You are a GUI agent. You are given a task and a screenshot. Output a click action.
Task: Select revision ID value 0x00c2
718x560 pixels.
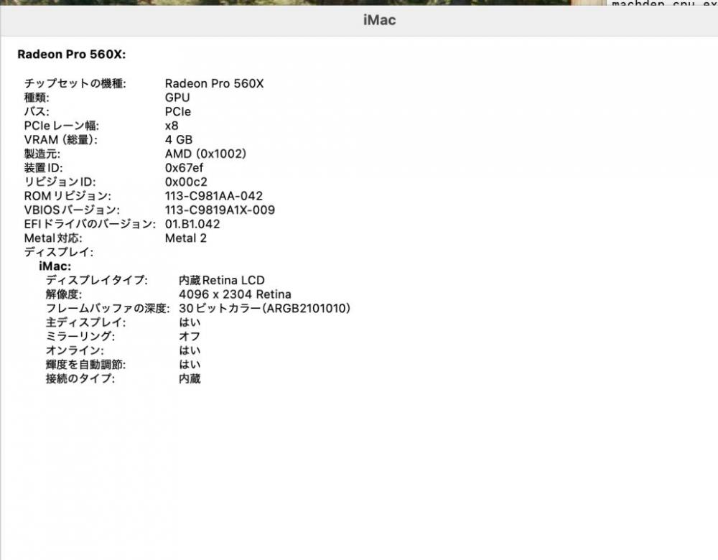point(186,182)
